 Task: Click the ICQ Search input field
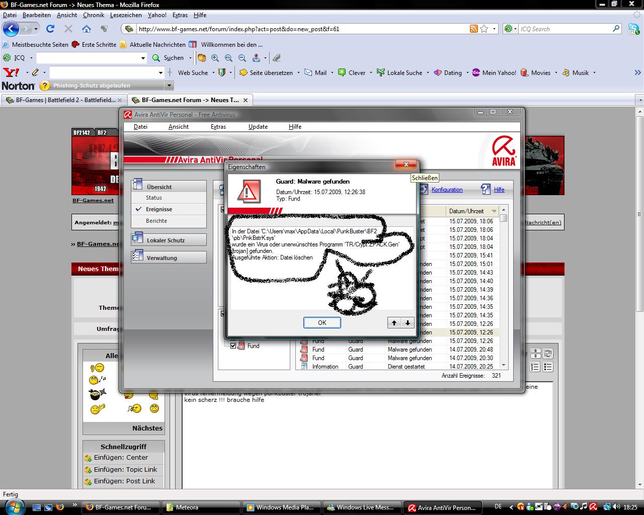[x=565, y=29]
